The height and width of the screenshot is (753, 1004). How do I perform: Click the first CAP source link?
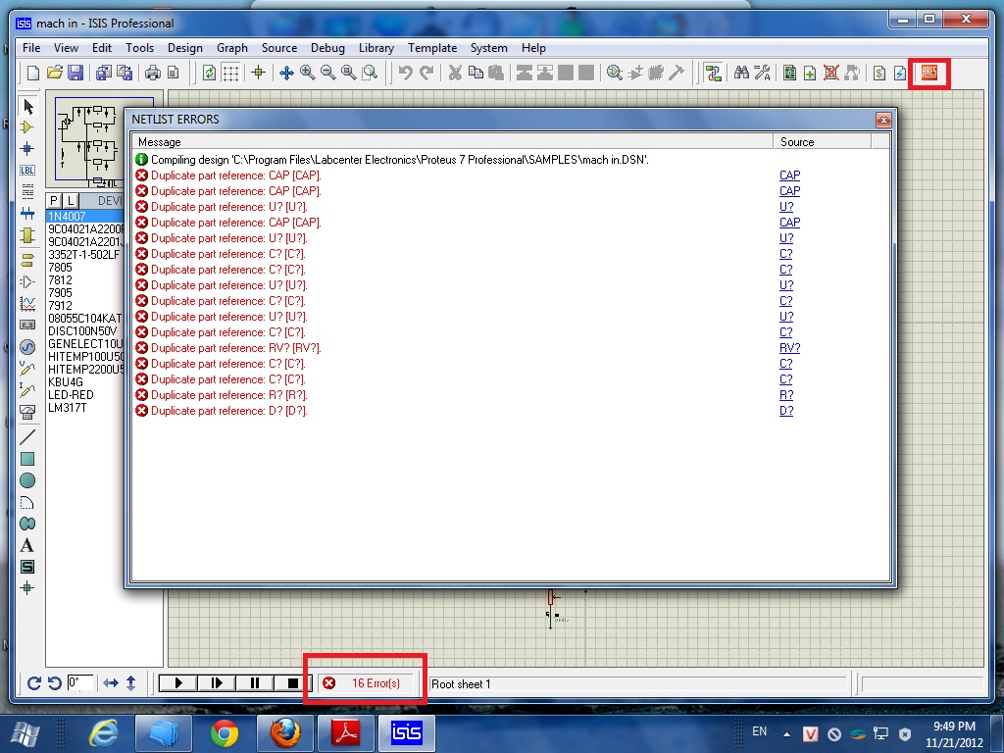[789, 176]
